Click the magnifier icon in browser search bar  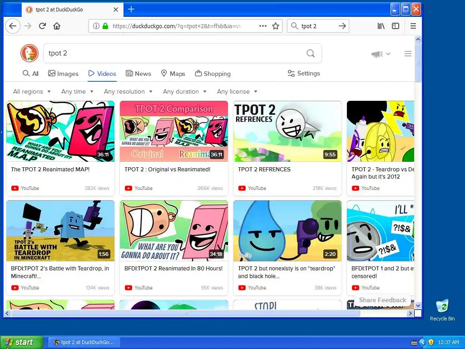click(x=294, y=26)
